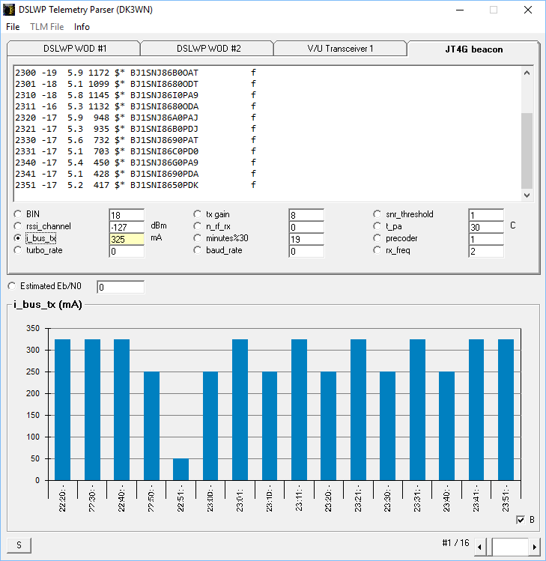Click the short chart bar at 22:51
This screenshot has height=561, width=546.
[x=181, y=470]
